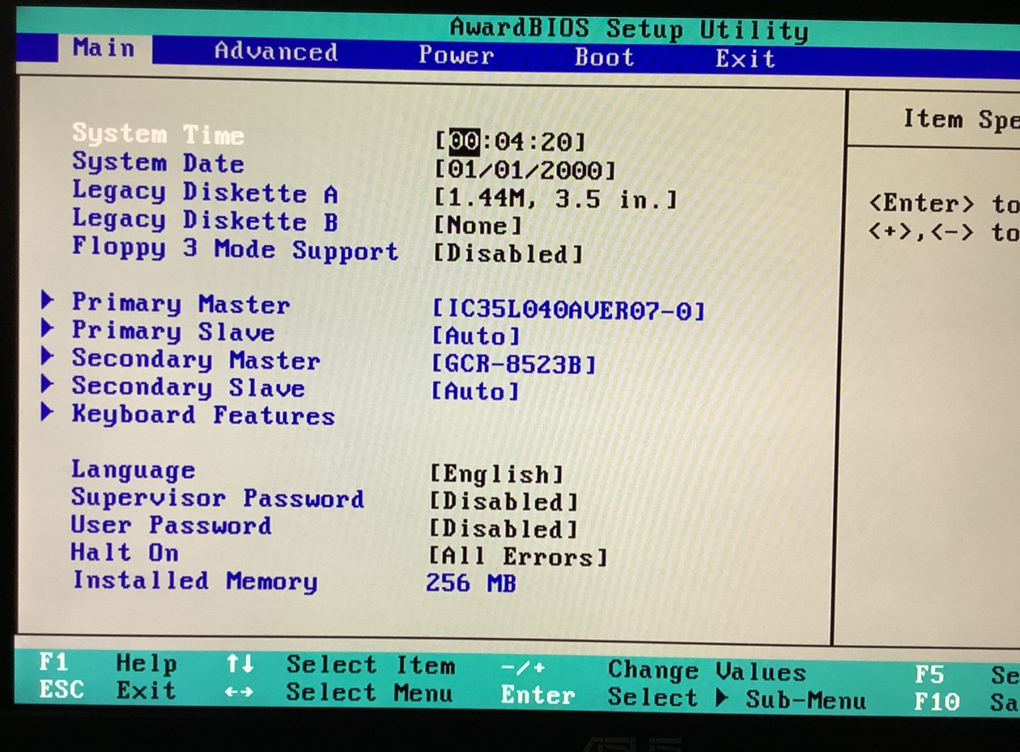Viewport: 1020px width, 752px height.
Task: Select the highlighted hour field in System Time
Action: click(x=464, y=141)
